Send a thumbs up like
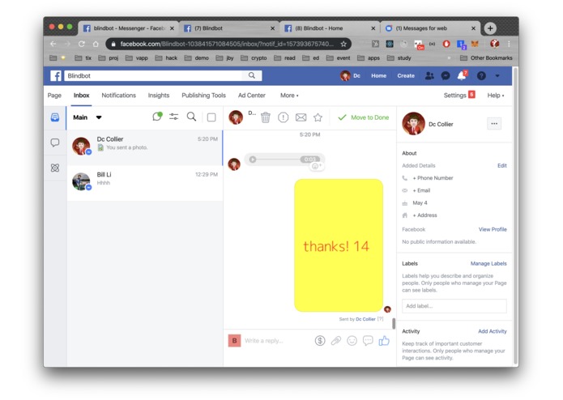Image resolution: width=563 pixels, height=400 pixels. coord(384,340)
